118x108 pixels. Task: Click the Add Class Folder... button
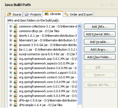(x=100, y=57)
